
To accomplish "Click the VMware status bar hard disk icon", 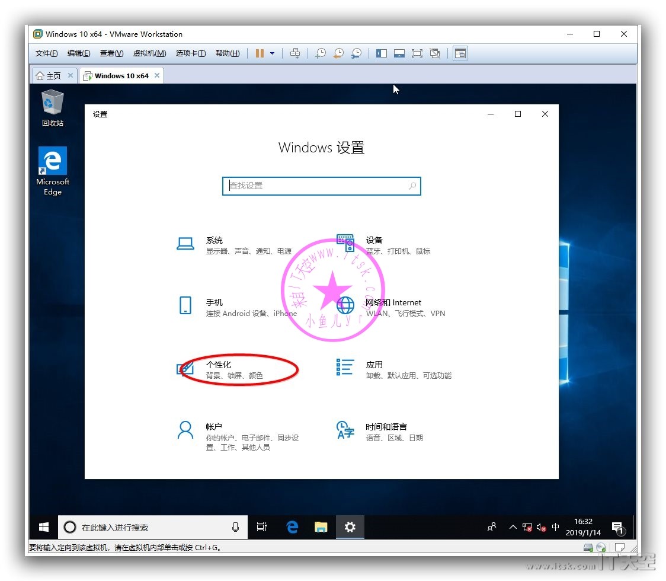I will [588, 547].
